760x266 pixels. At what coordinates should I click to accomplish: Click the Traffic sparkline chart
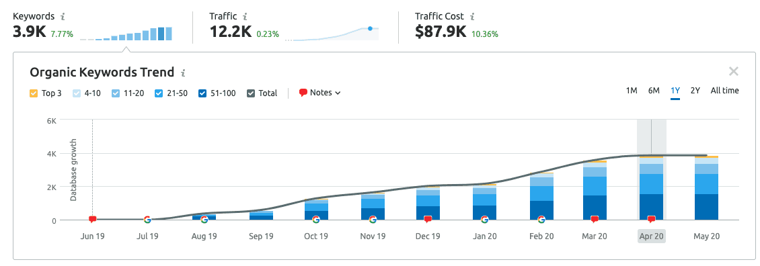(x=332, y=34)
